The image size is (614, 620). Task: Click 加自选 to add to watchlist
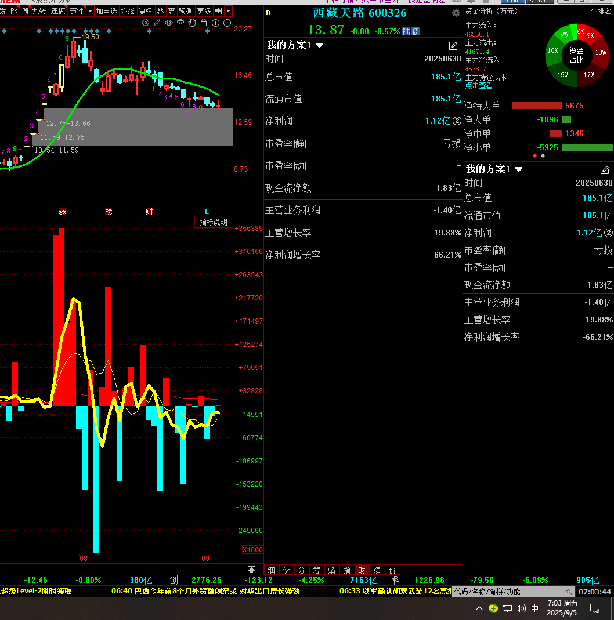pyautogui.click(x=106, y=10)
